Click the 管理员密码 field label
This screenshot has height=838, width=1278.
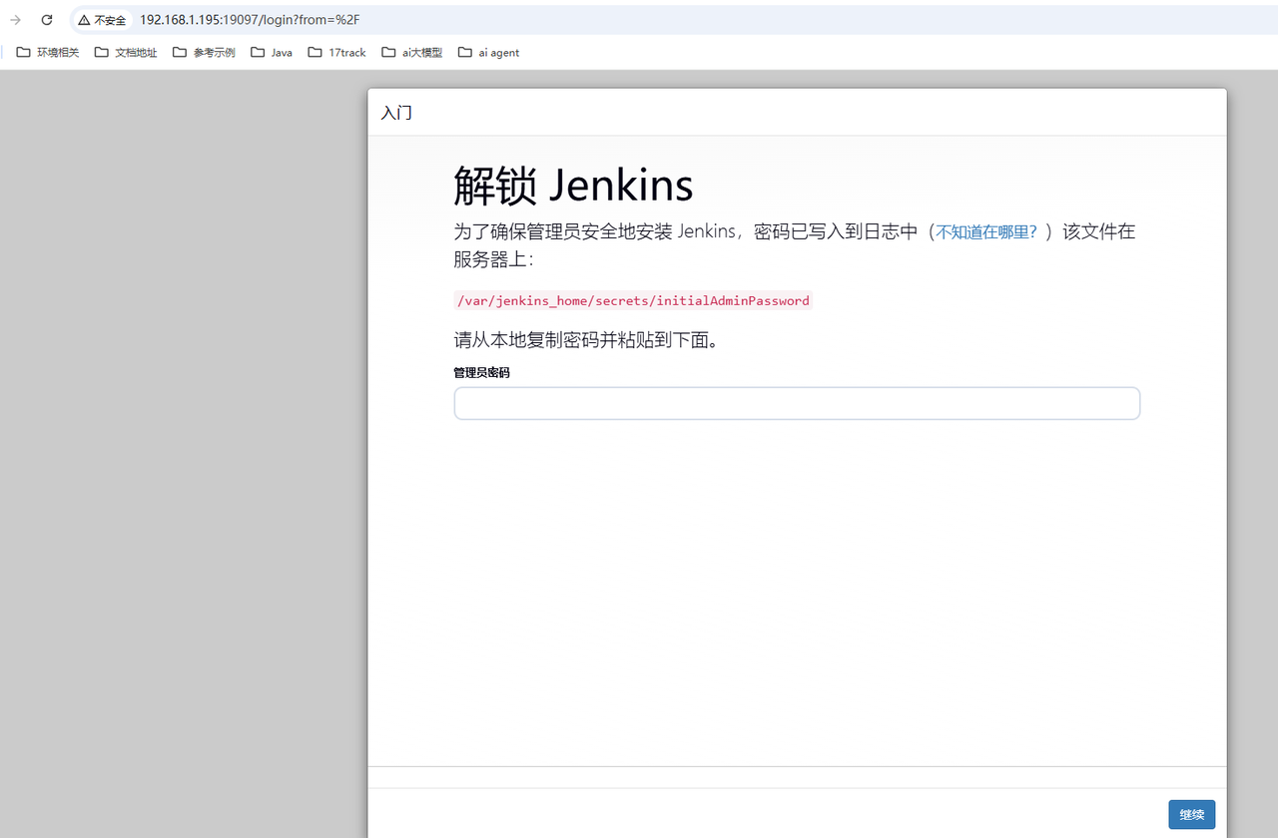click(x=481, y=372)
